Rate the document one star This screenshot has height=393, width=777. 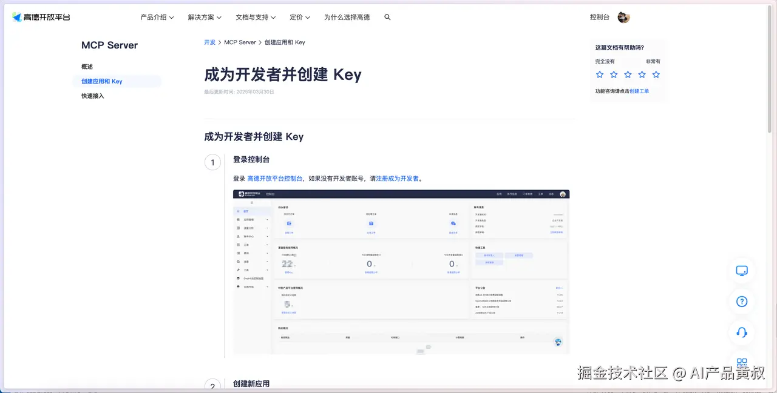(600, 74)
